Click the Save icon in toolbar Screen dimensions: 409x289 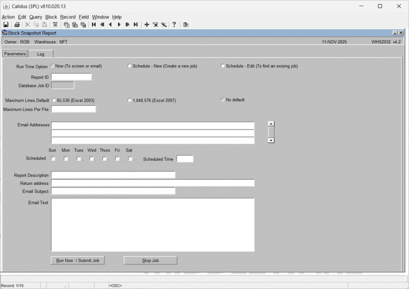6,25
